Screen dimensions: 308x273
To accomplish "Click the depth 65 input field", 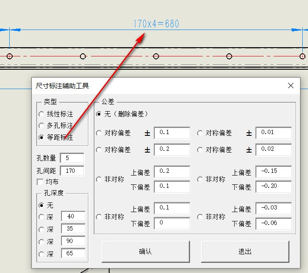I will pos(73,253).
